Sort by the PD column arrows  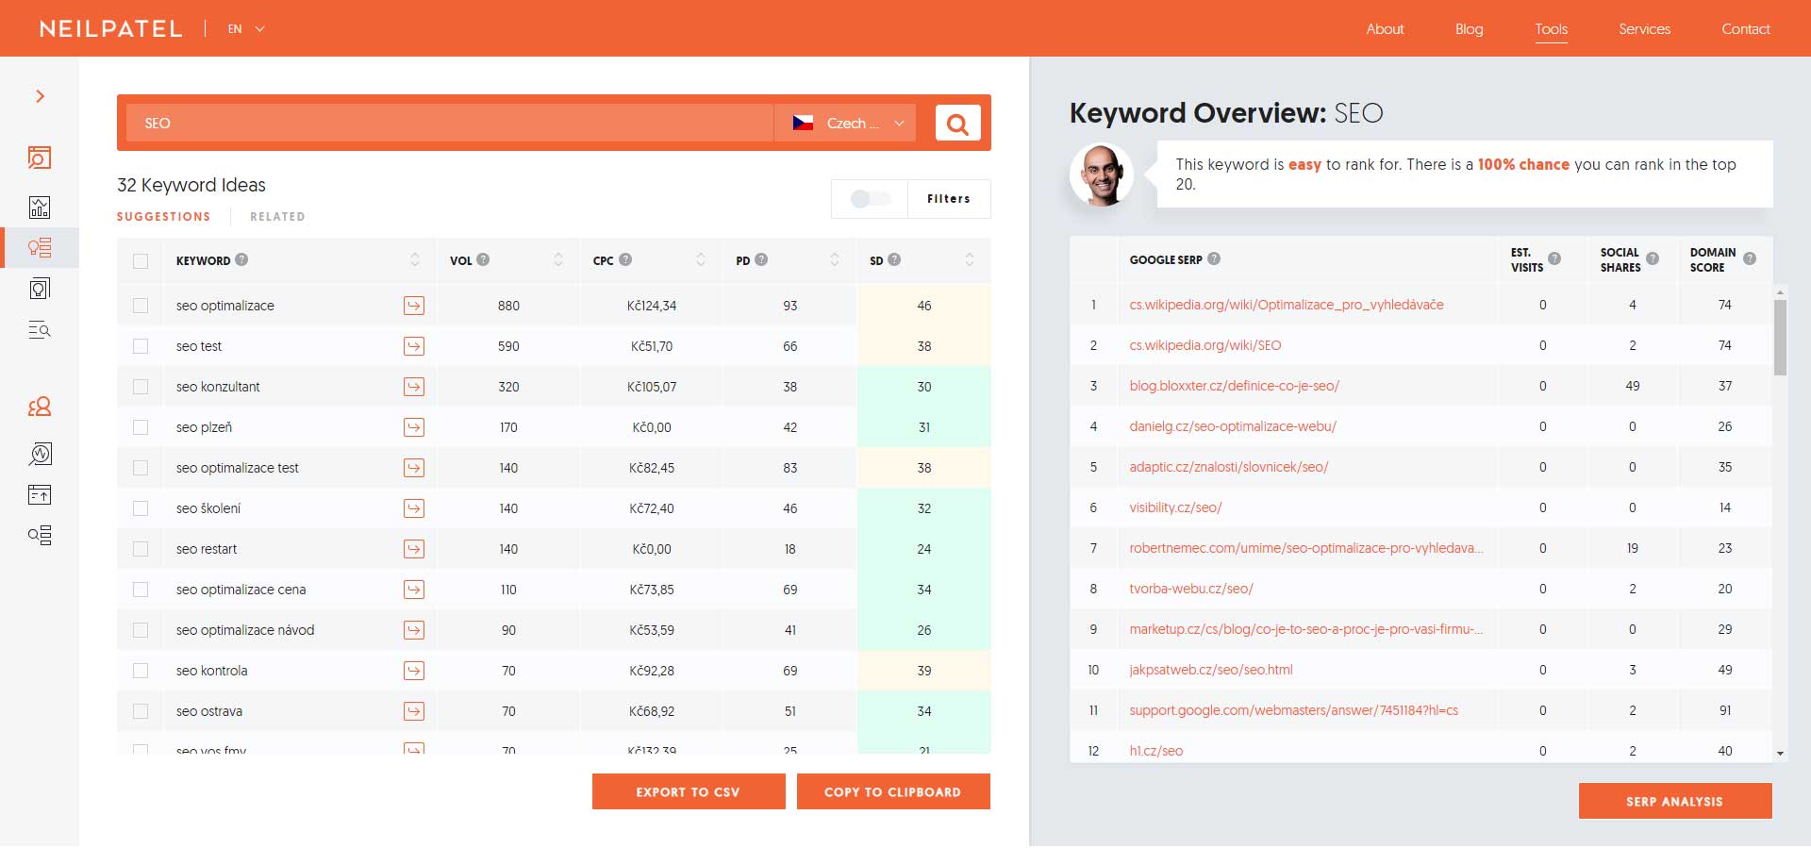(x=835, y=259)
